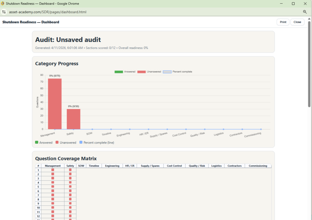Viewport: 312px width, 220px height.
Task: Click the Management unanswered red bar
Action: pos(55,104)
